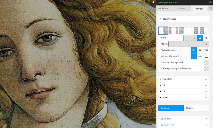Open CSS Editor arrow icon

[206, 119]
